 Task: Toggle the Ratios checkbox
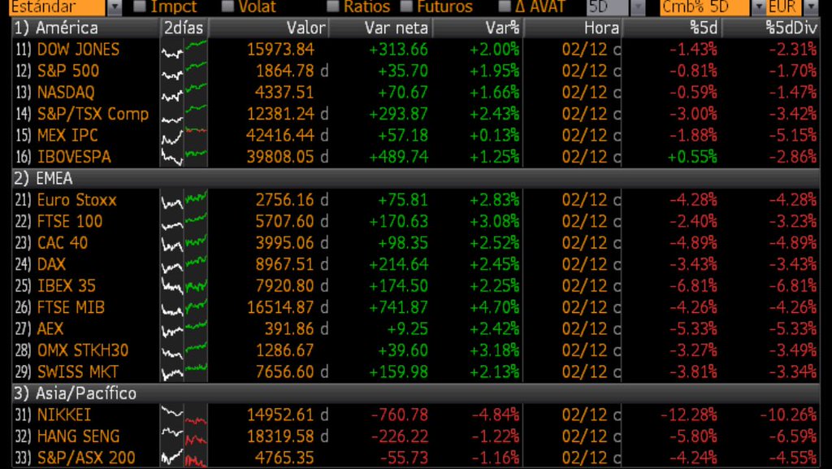tap(332, 7)
